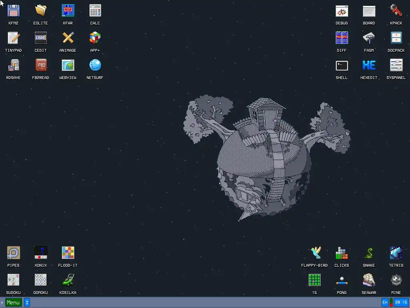Viewport: 410px width, 308px height.
Task: Launch the PONG game icon
Action: pos(342,280)
